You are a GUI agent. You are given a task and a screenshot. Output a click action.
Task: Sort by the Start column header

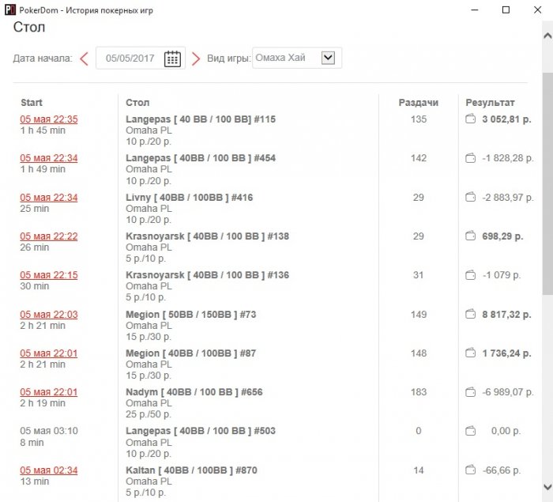(x=32, y=103)
